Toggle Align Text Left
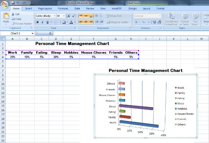 [x=81, y=22]
